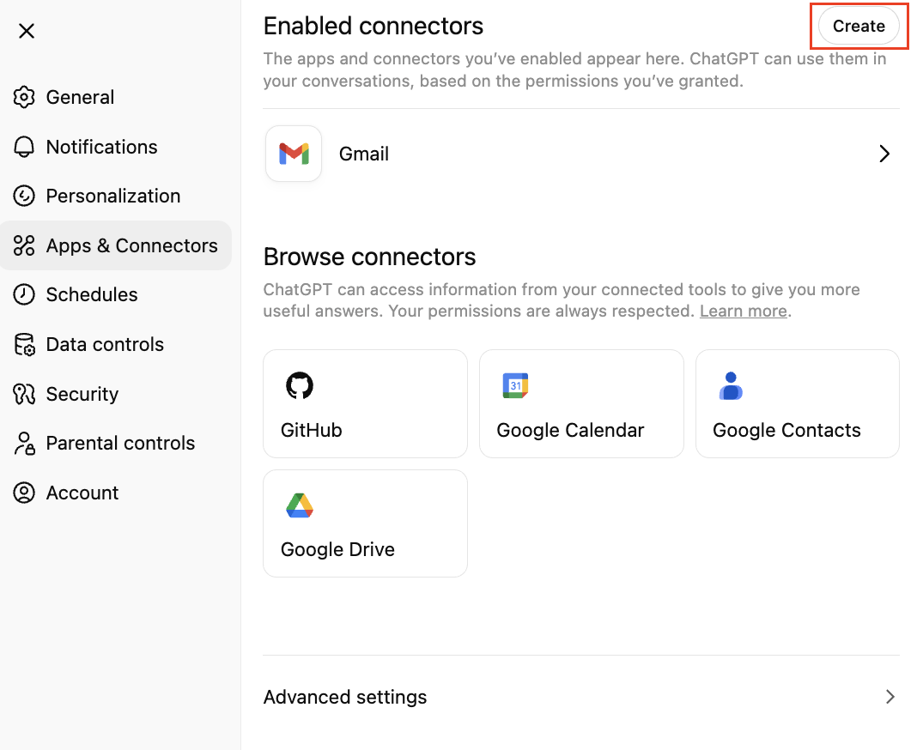This screenshot has width=917, height=750.
Task: Click the GitHub logo icon
Action: (300, 386)
